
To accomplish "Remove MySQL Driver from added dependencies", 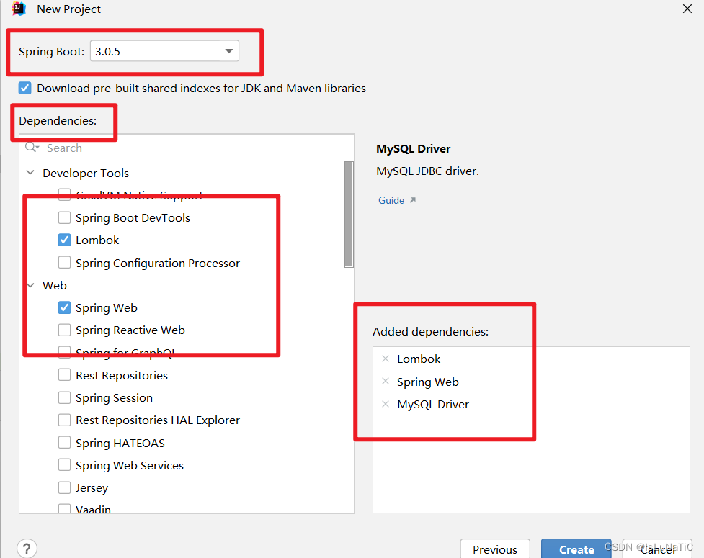I will pyautogui.click(x=386, y=404).
